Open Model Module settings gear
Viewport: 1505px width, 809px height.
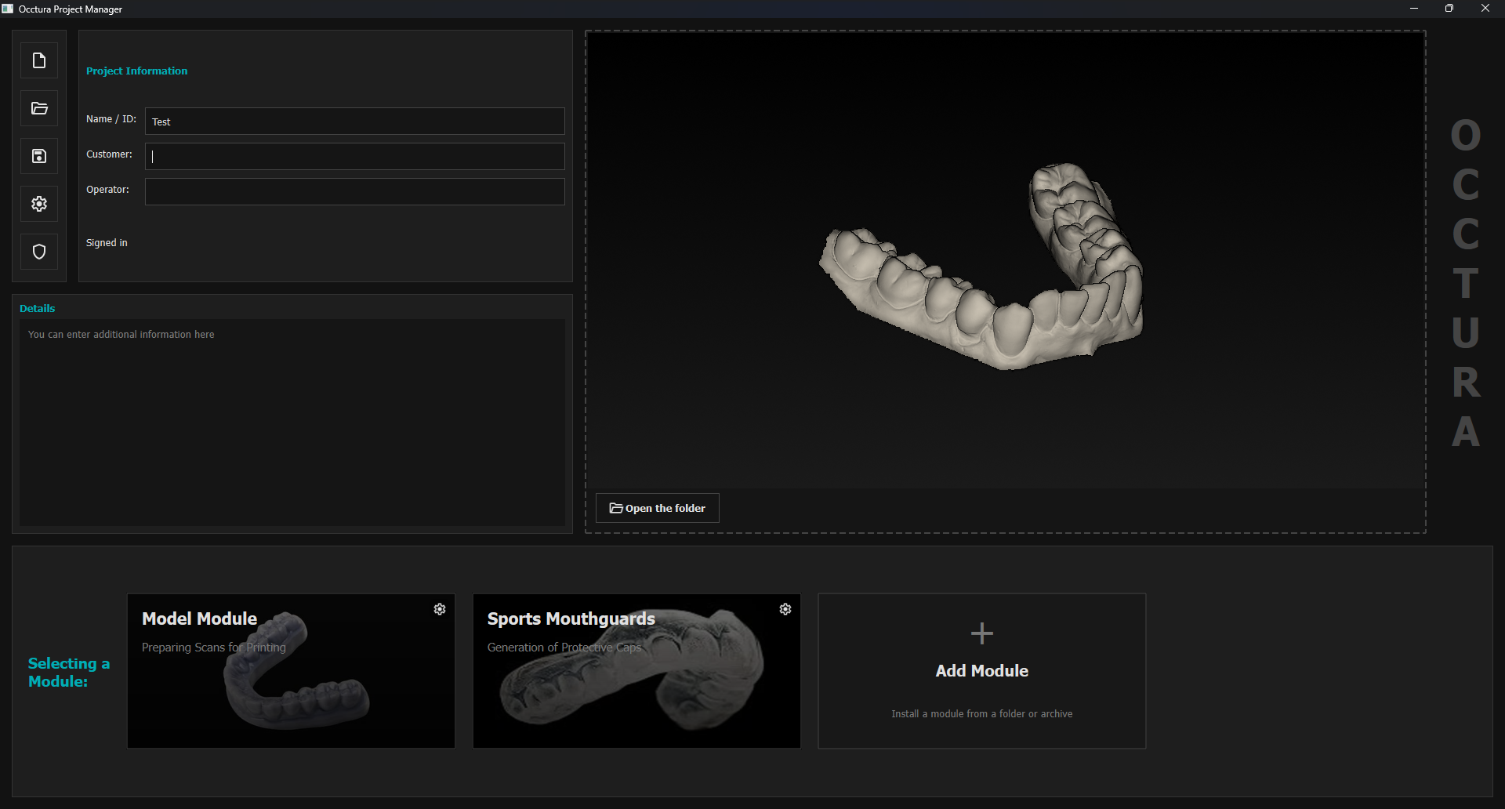pyautogui.click(x=440, y=609)
